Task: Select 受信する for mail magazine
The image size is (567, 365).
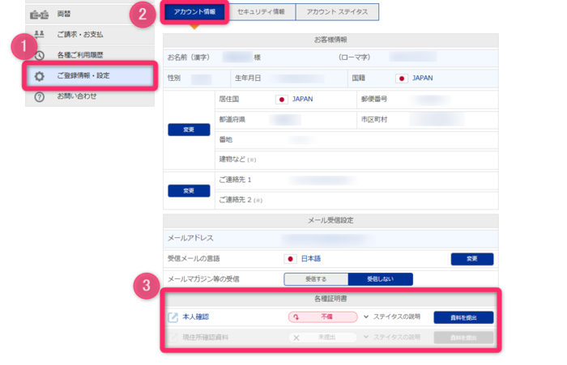Action: [316, 279]
